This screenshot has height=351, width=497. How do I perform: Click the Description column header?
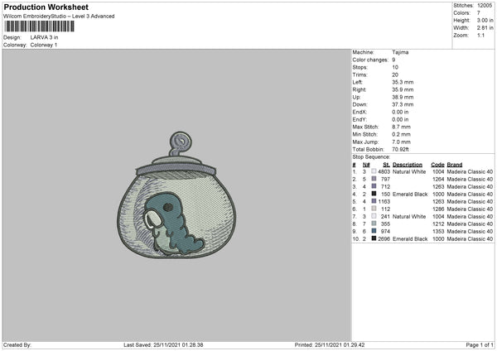point(409,164)
